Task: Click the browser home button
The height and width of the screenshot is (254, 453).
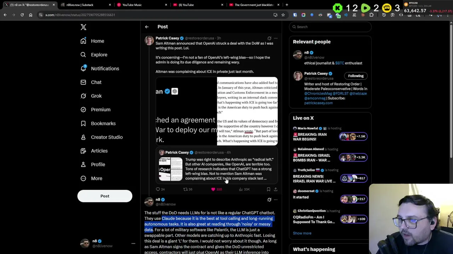Action: point(30,15)
